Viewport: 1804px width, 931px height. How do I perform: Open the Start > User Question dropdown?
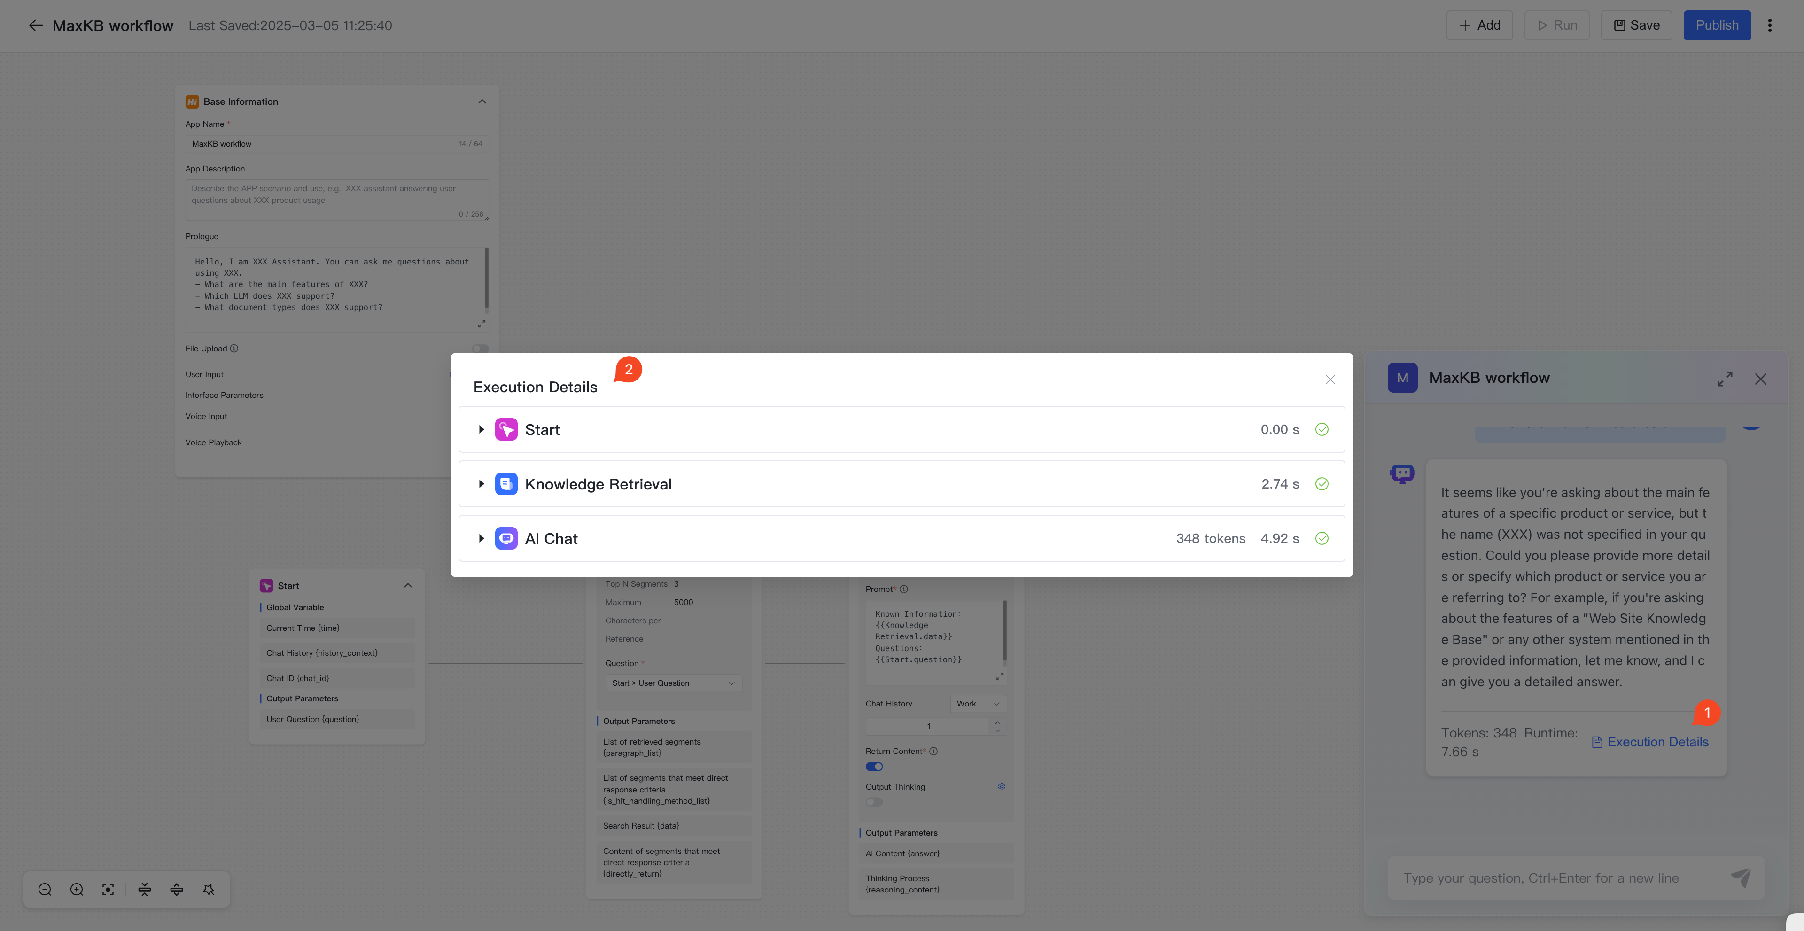click(x=673, y=683)
